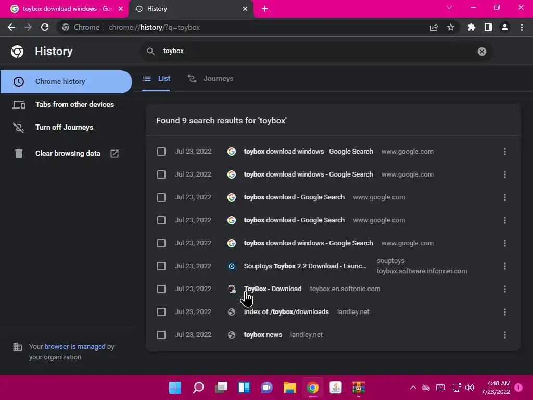The height and width of the screenshot is (400, 533).
Task: Open Souptoys Toybox 2.2 Download link
Action: point(305,266)
